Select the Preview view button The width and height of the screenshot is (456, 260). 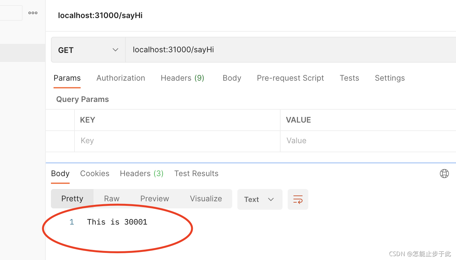[154, 199]
